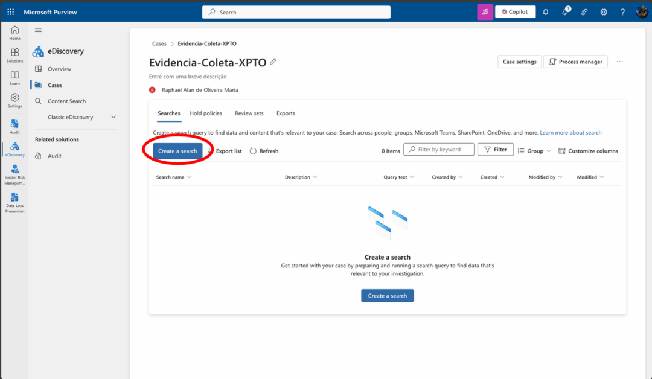Click Create a search in empty state
The width and height of the screenshot is (652, 379).
[387, 296]
